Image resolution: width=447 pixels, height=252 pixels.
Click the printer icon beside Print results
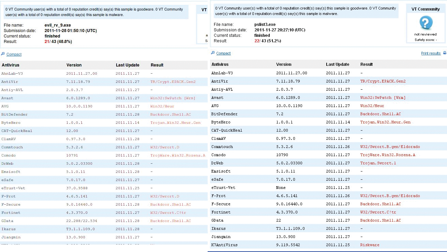click(x=444, y=53)
